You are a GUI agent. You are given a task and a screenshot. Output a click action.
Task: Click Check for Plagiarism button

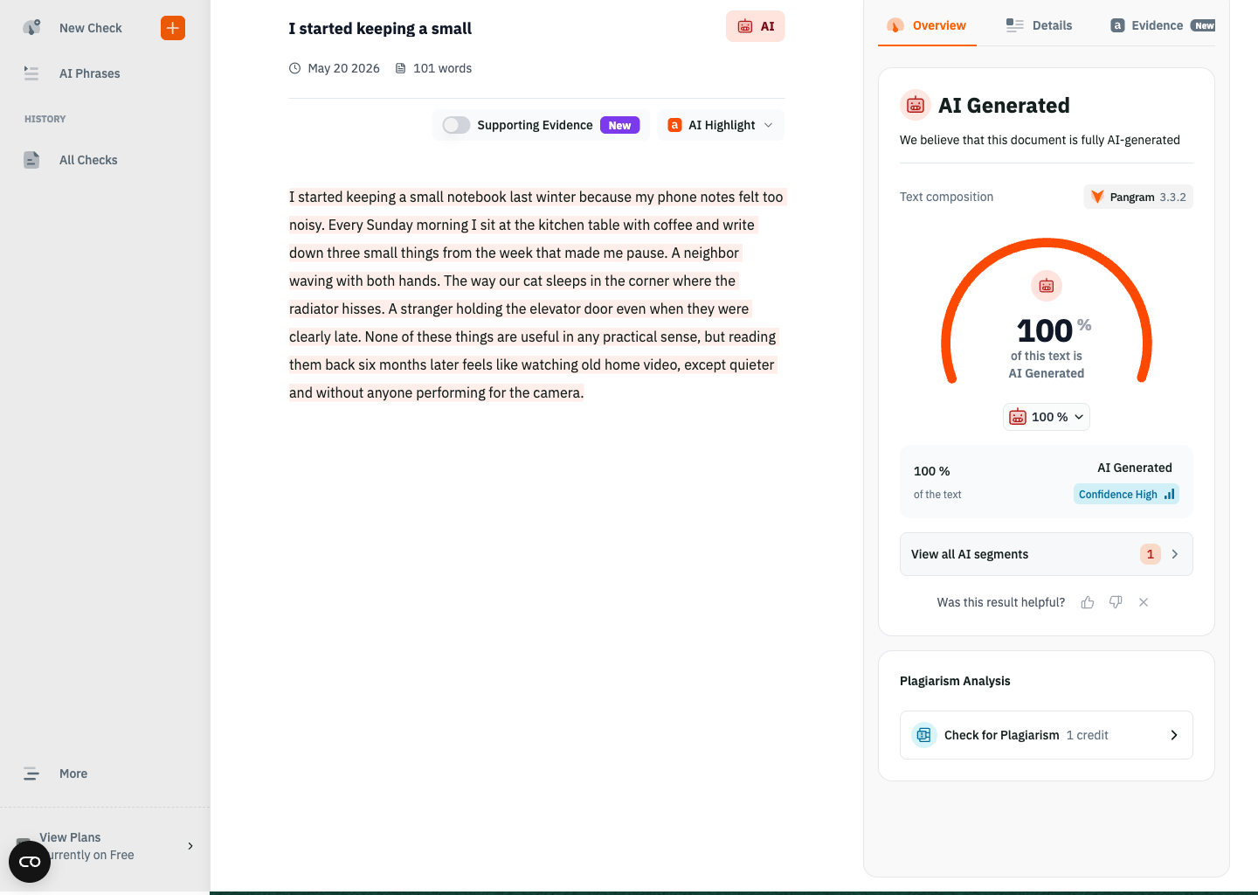1047,735
